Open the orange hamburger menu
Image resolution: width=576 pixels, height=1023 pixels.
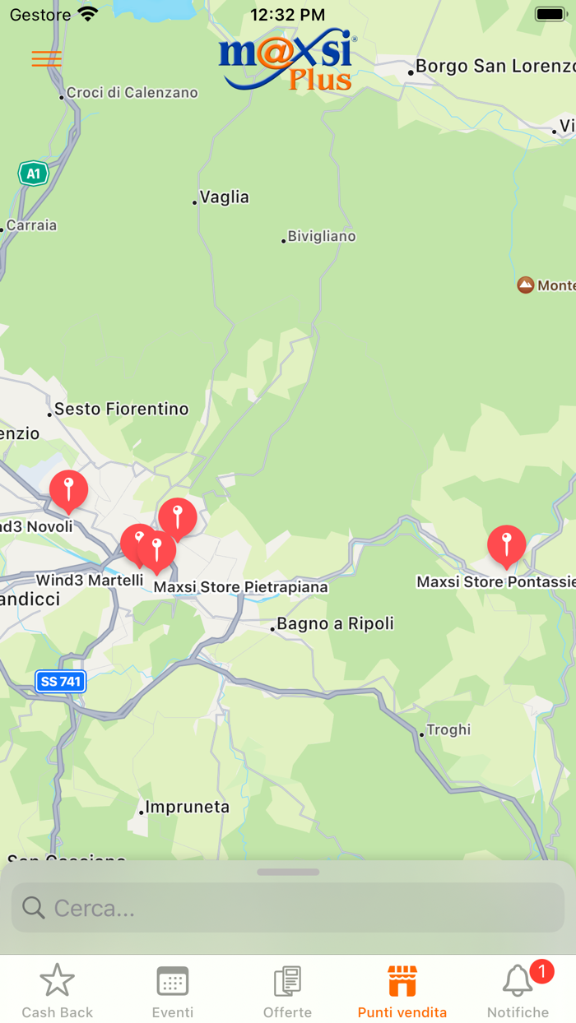coord(46,59)
